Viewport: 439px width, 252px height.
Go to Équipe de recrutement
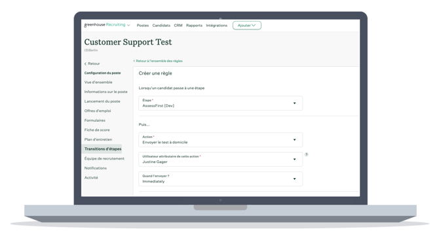coord(104,158)
